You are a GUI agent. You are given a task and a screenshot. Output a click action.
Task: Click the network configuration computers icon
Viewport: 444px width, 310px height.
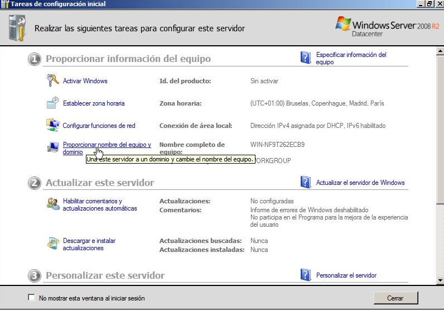point(52,125)
